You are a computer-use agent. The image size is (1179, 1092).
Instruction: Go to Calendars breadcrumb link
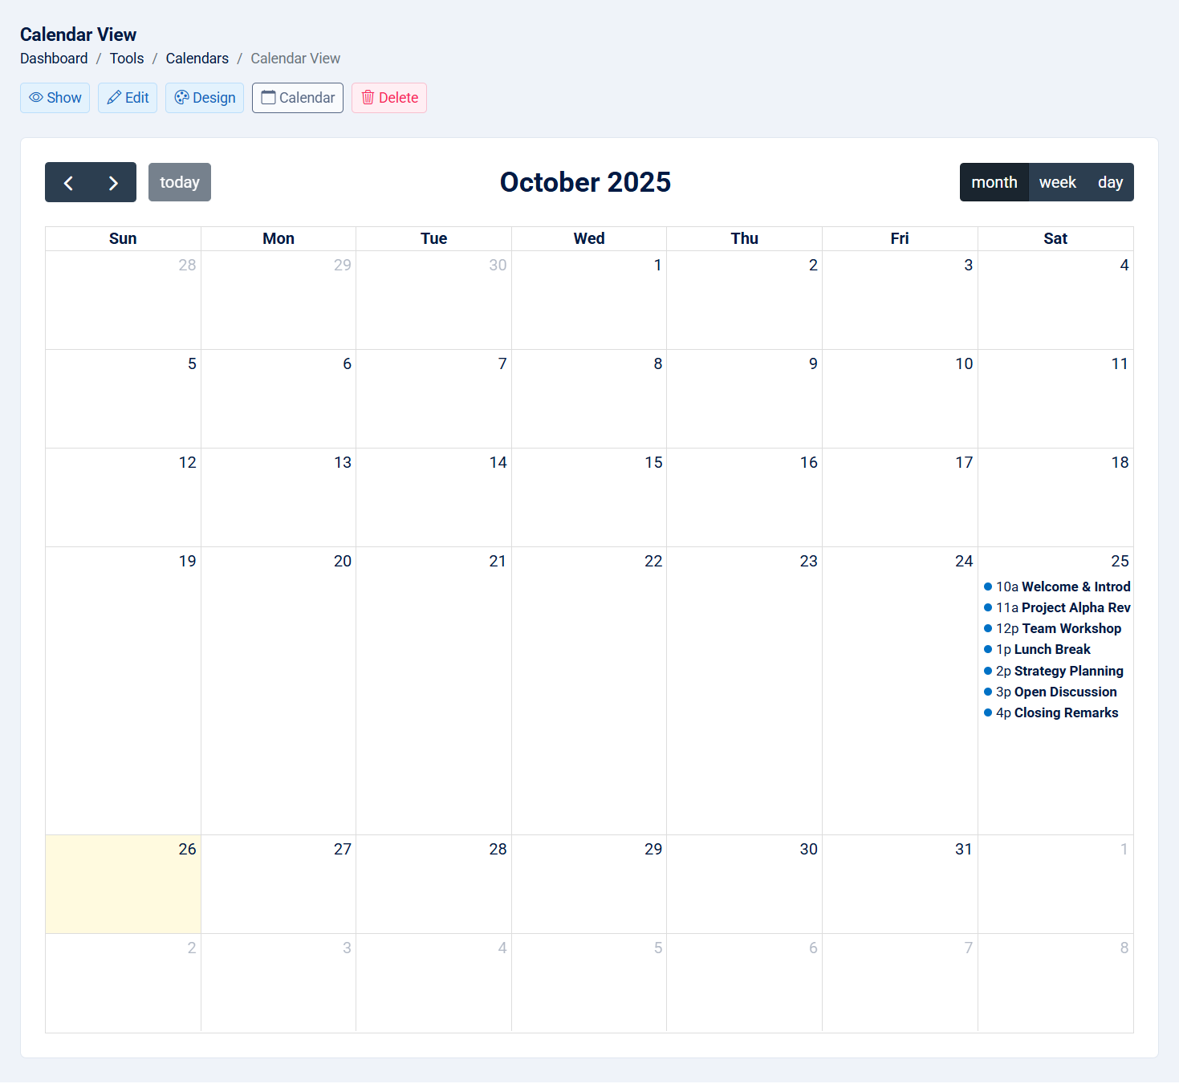(x=197, y=59)
